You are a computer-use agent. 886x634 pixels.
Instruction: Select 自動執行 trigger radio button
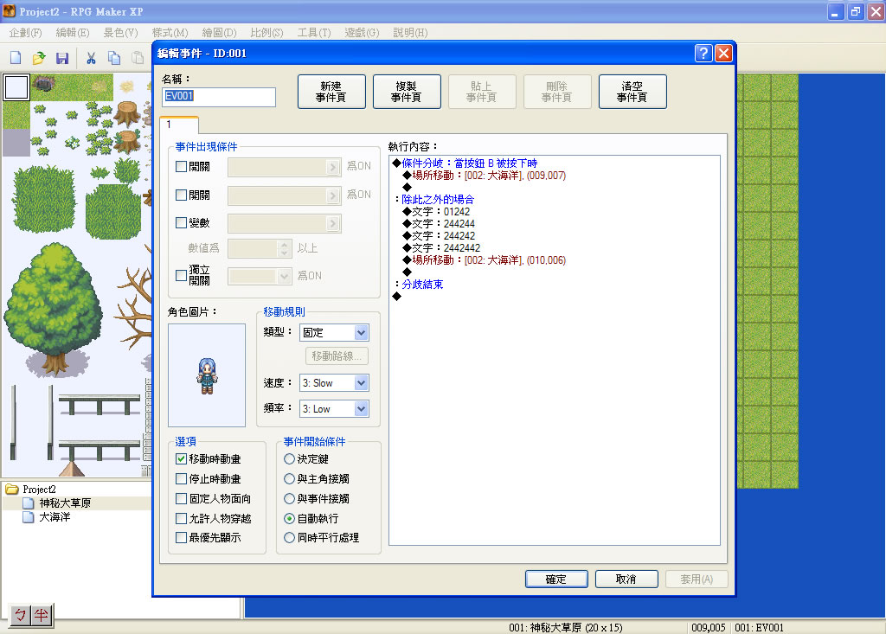[289, 518]
